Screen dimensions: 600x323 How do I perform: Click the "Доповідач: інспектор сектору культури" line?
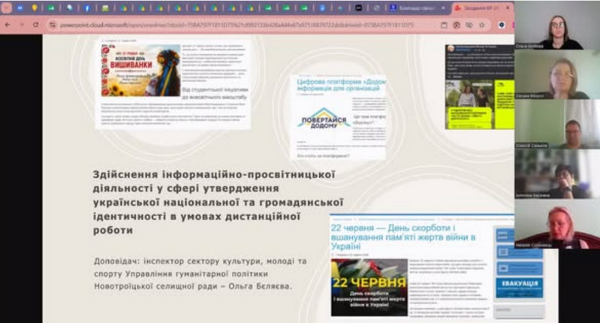tap(201, 261)
